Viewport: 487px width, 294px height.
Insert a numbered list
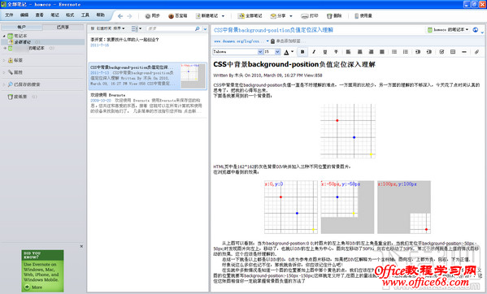pyautogui.click(x=406, y=52)
